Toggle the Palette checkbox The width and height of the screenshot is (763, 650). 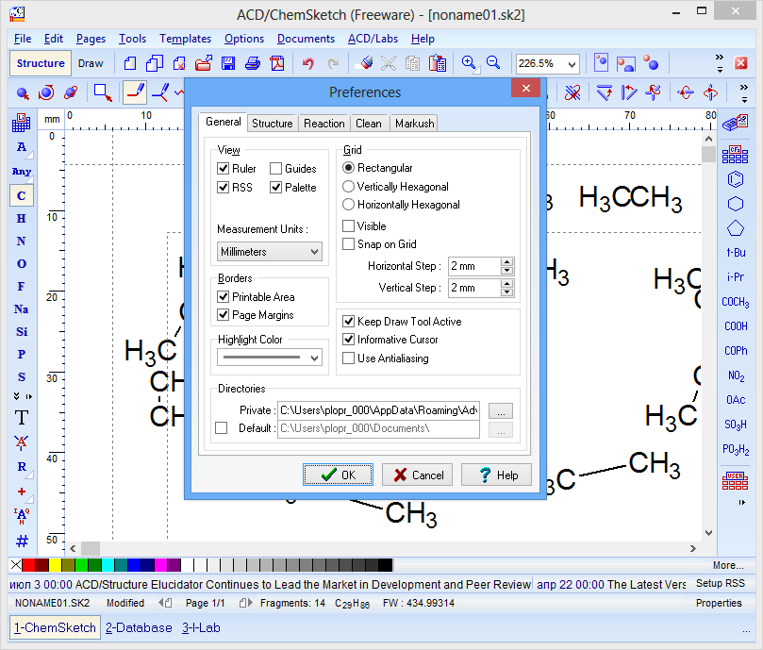pos(275,188)
